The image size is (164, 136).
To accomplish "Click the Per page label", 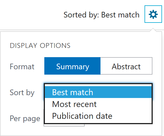I will (x=25, y=119).
